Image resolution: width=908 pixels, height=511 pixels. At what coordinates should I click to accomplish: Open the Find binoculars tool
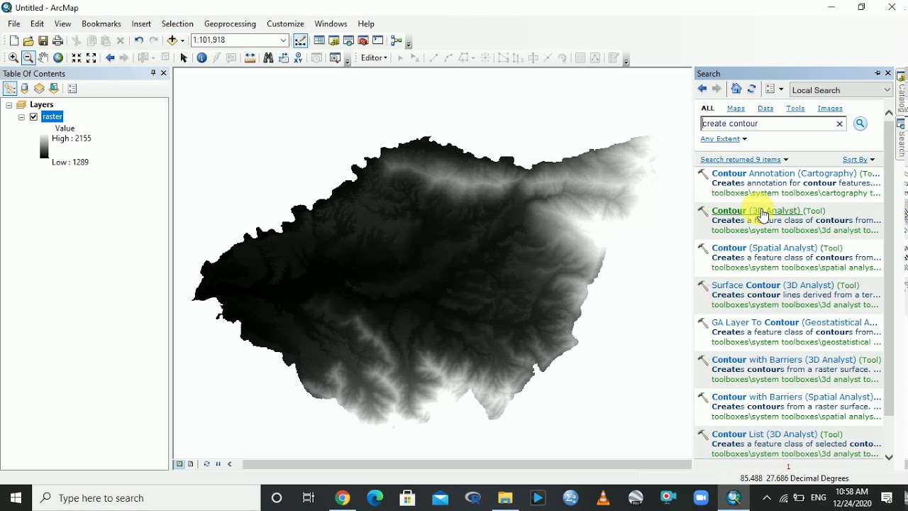pyautogui.click(x=268, y=58)
